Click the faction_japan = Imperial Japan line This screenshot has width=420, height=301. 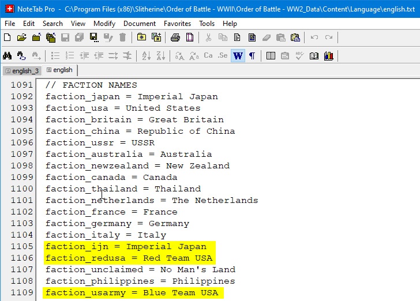(x=132, y=97)
